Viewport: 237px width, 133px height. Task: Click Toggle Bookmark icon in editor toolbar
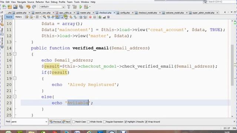pos(75,17)
